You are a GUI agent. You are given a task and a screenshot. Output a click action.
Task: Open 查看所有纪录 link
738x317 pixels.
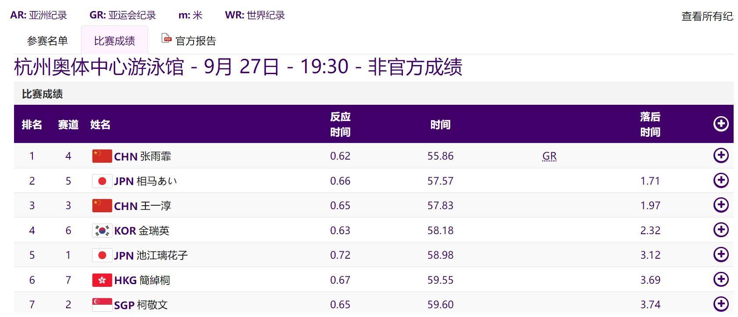click(x=707, y=16)
